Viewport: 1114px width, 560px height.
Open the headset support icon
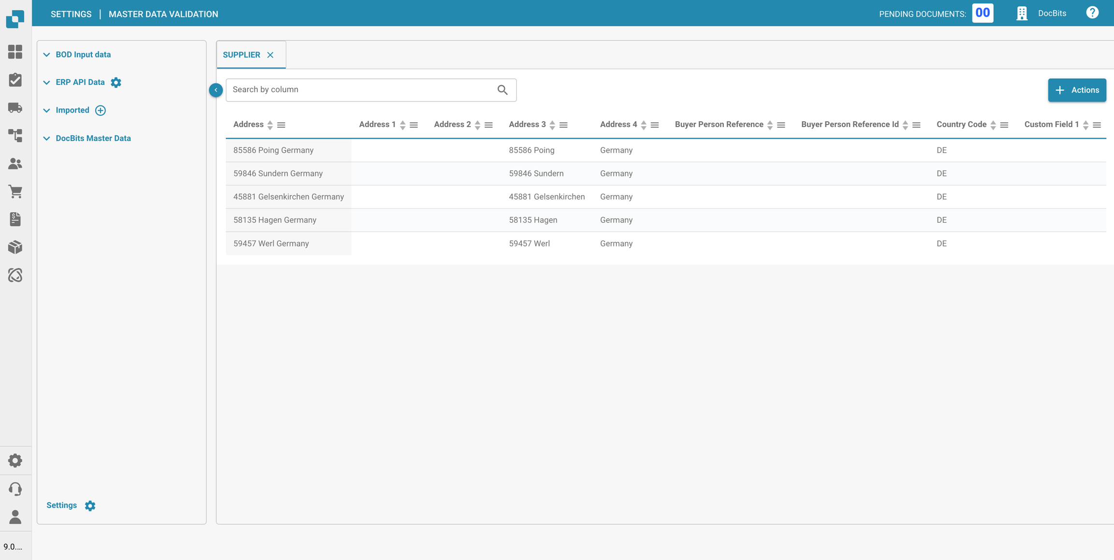coord(15,489)
